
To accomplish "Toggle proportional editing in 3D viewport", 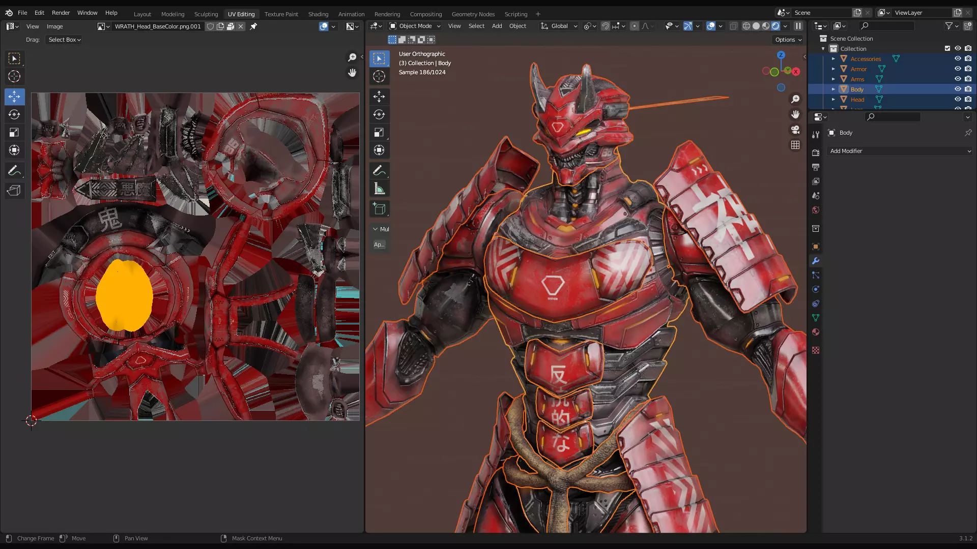I will [635, 26].
